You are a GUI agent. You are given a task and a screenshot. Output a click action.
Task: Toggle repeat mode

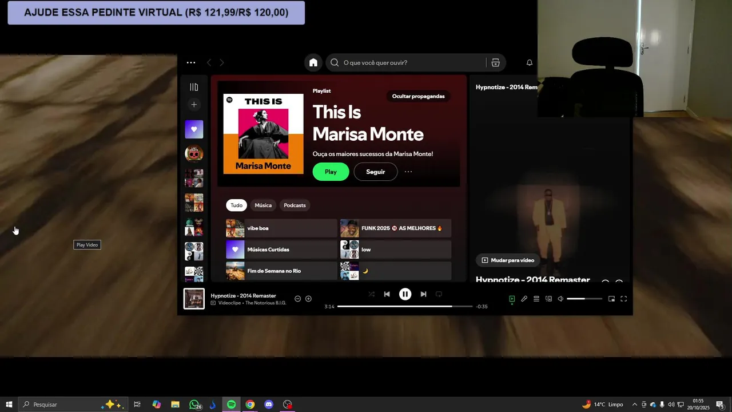pyautogui.click(x=439, y=294)
